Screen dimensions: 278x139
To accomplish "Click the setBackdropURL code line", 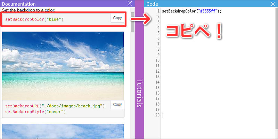I will [55, 106].
